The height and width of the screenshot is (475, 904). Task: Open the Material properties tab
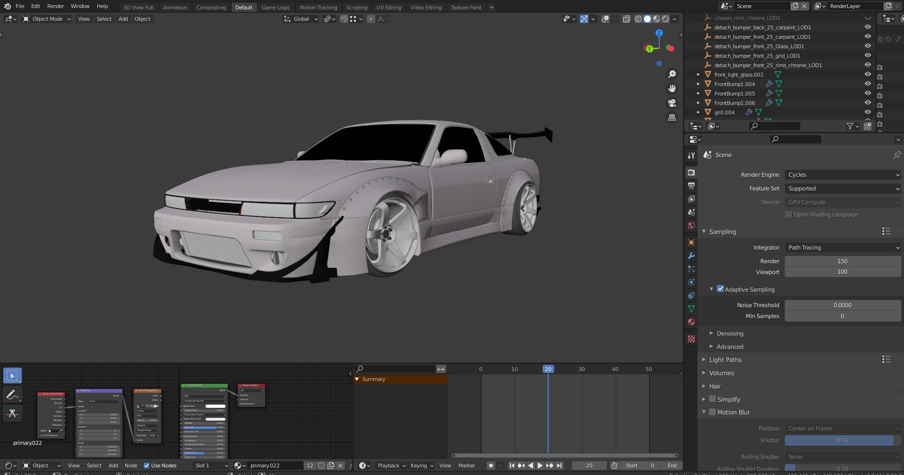pos(691,322)
